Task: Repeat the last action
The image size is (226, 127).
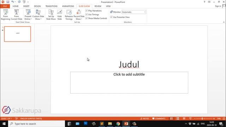Action: 19,2
